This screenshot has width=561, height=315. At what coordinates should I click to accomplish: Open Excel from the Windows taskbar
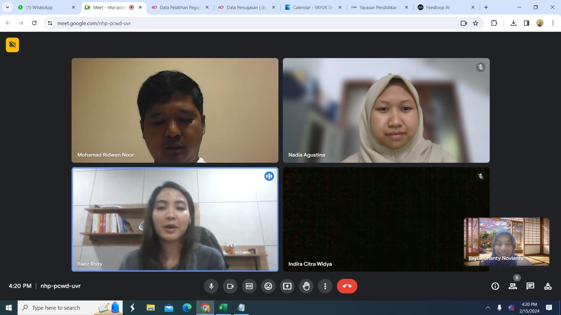coord(223,308)
